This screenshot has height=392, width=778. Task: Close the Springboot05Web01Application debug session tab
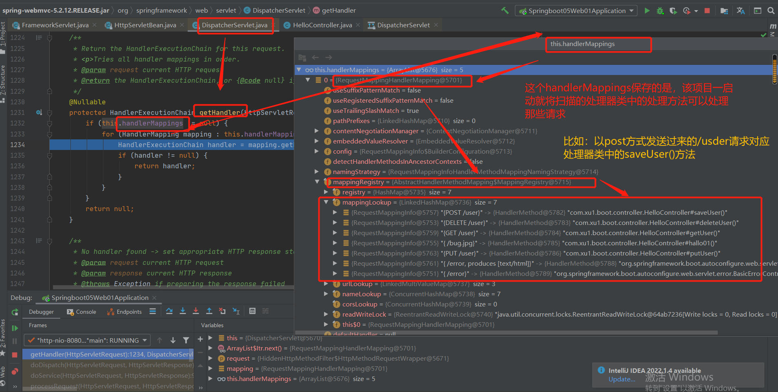(x=154, y=298)
